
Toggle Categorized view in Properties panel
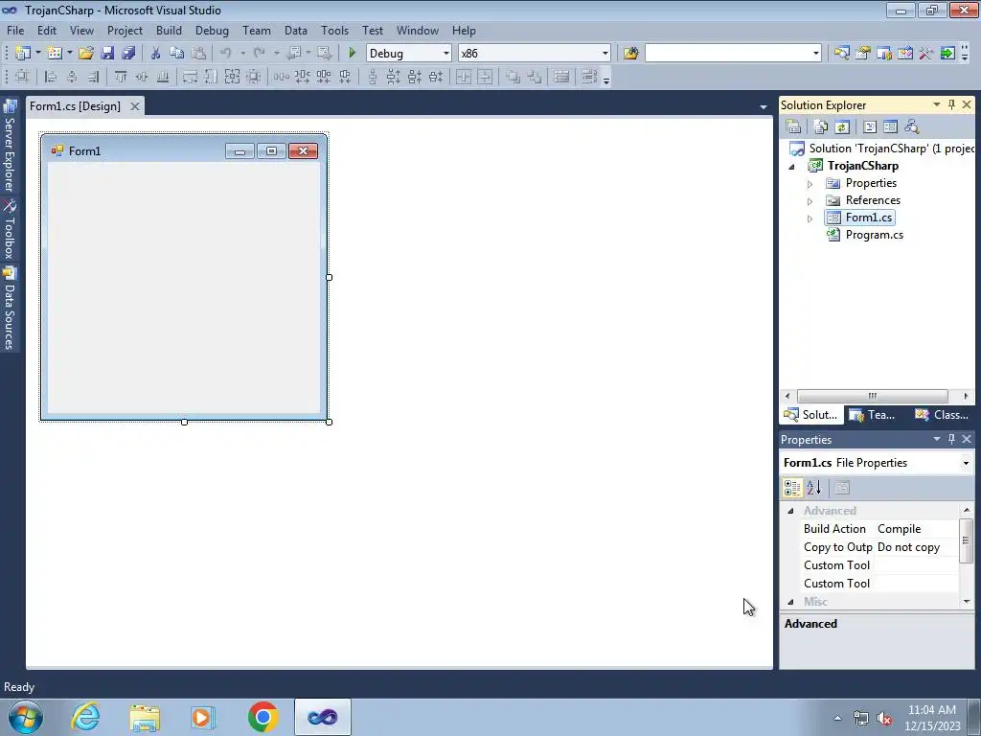pos(792,488)
